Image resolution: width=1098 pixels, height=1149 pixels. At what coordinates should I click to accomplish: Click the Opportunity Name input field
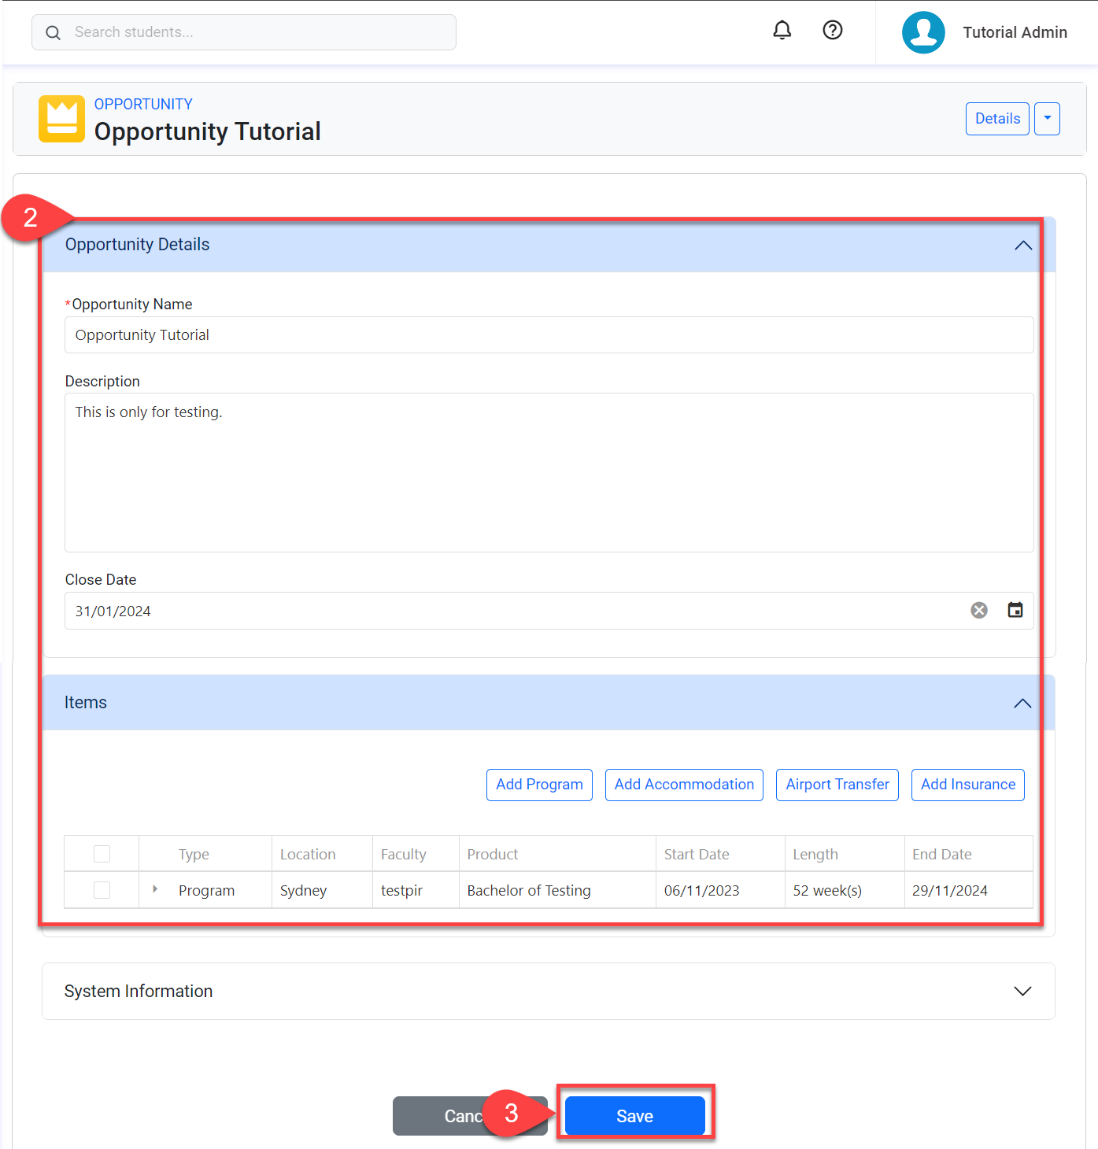point(549,335)
